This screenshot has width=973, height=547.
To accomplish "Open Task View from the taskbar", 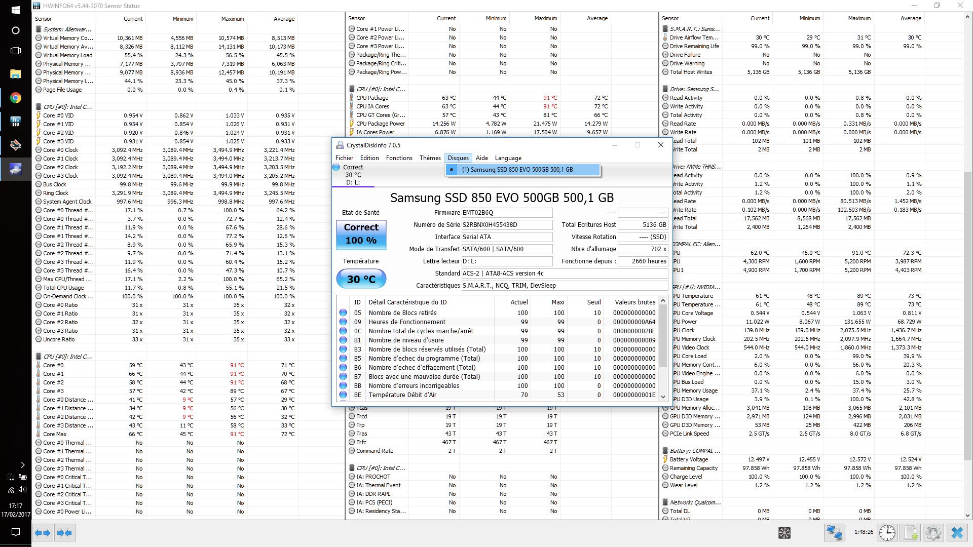I will pos(16,51).
